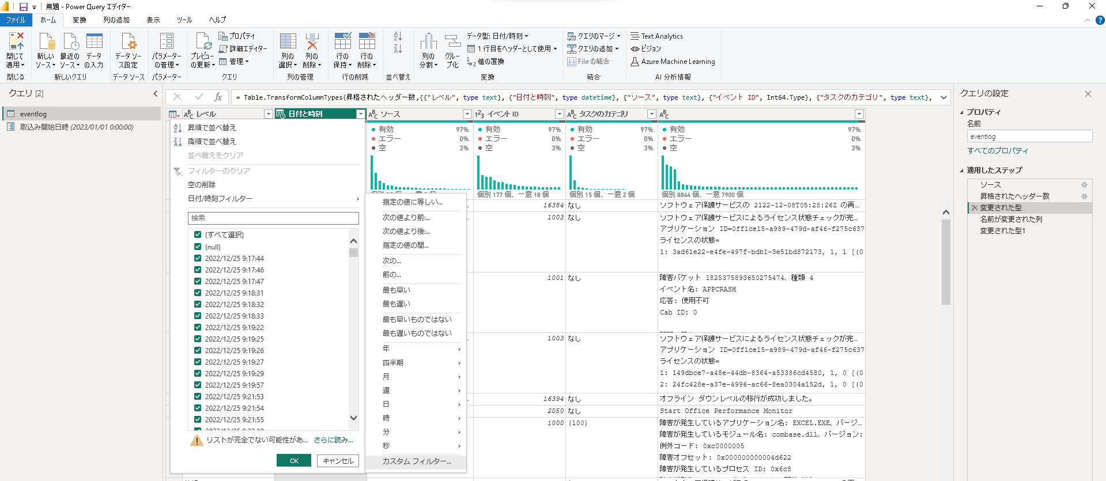Expand the formula bar with chevron
The image size is (1106, 481).
click(x=943, y=97)
